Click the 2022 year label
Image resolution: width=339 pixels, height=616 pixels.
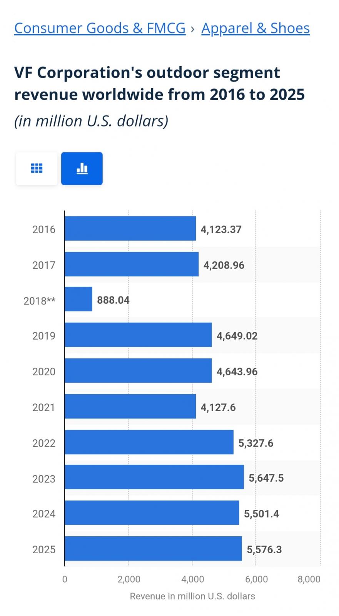[x=44, y=443]
